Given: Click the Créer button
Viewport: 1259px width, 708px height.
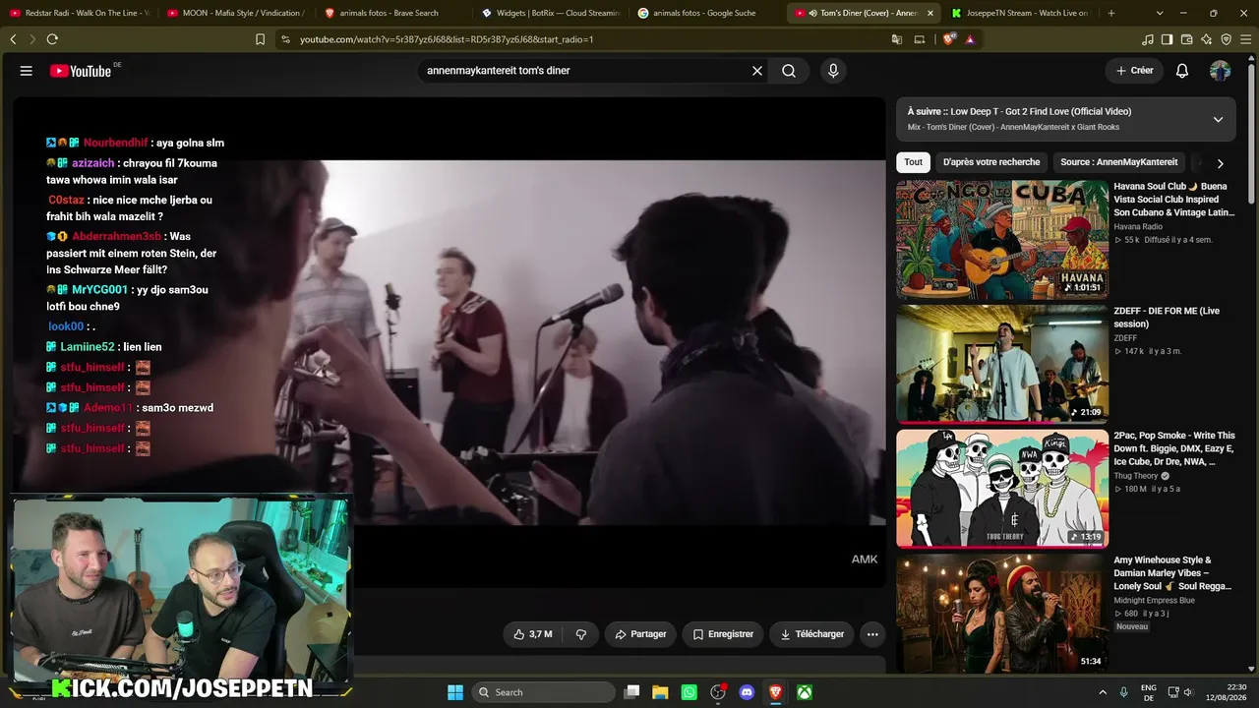Looking at the screenshot, I should tap(1134, 71).
